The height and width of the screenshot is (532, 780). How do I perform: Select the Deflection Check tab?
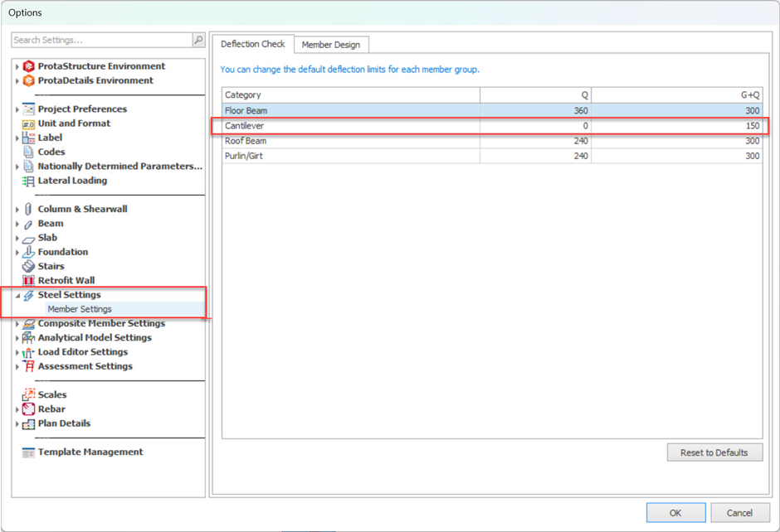click(252, 44)
